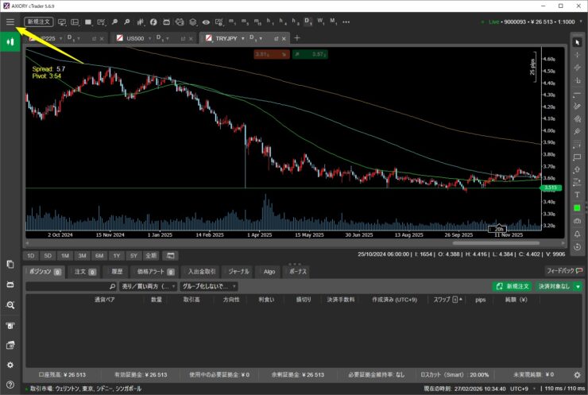Click the green color swatch in drawing toolbar

pyautogui.click(x=577, y=207)
